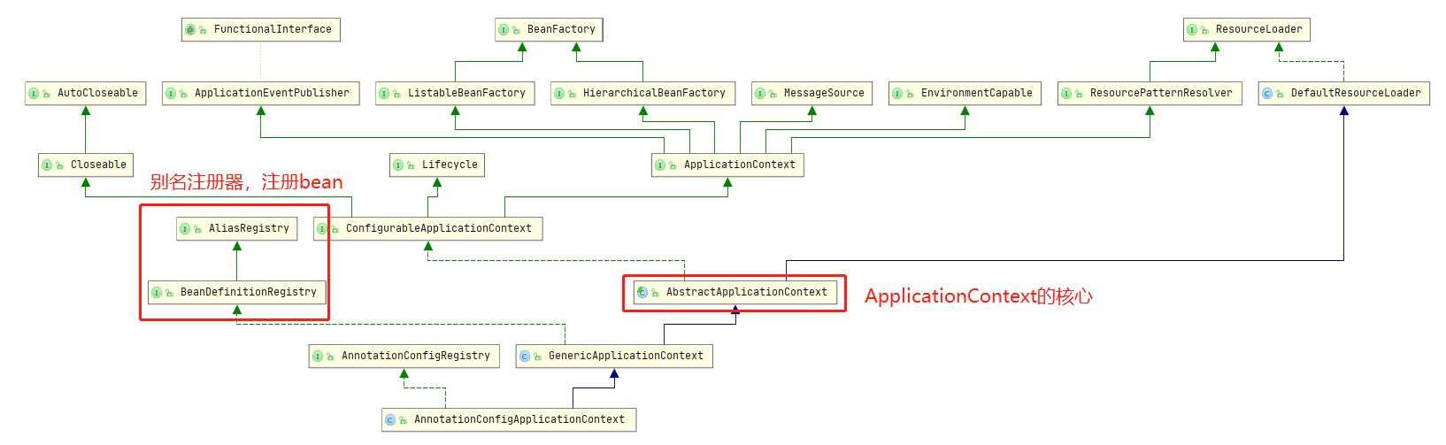Click the interface icon on ApplicationEventPublisher

pos(171,94)
